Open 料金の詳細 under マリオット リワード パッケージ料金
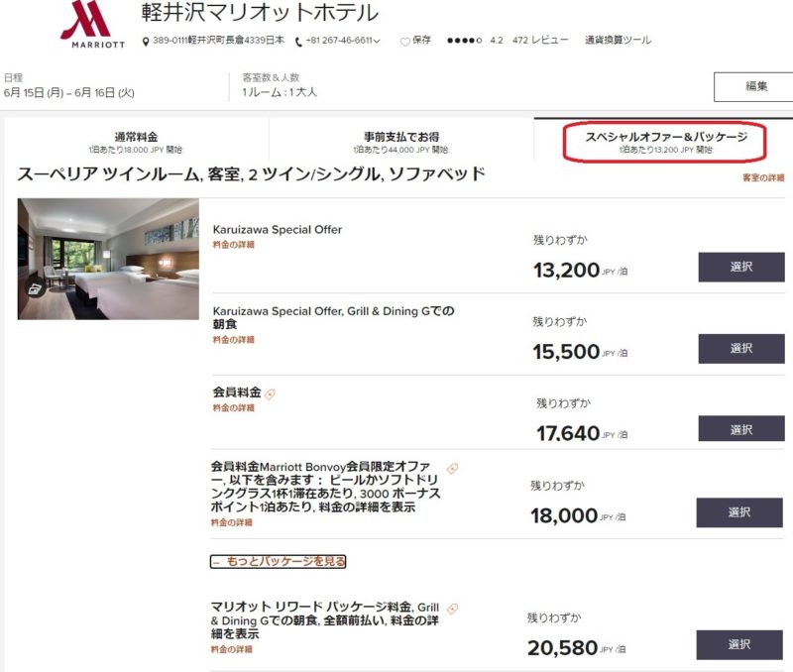 coord(232,649)
